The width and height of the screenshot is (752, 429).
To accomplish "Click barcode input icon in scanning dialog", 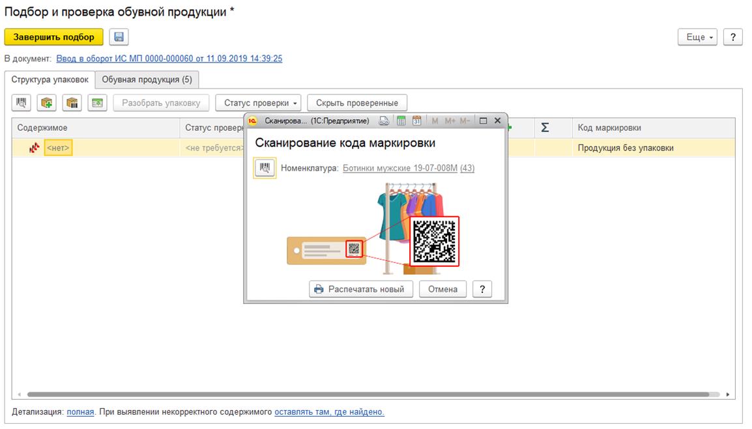I will click(x=265, y=168).
